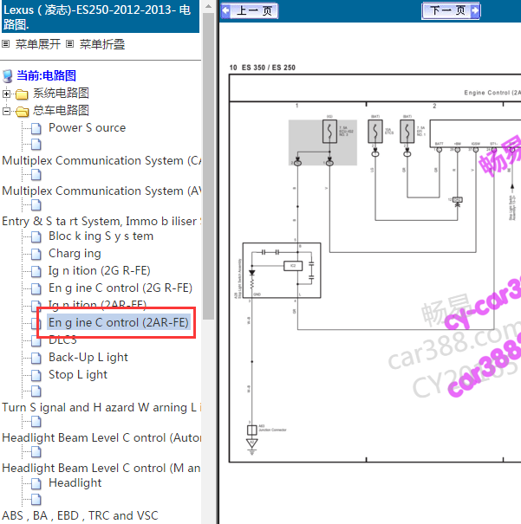Click the Lexus ES250 电路图 title banner

101,16
